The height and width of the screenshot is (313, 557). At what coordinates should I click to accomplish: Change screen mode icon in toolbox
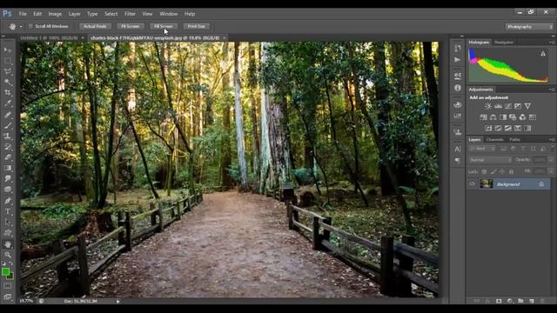8,296
